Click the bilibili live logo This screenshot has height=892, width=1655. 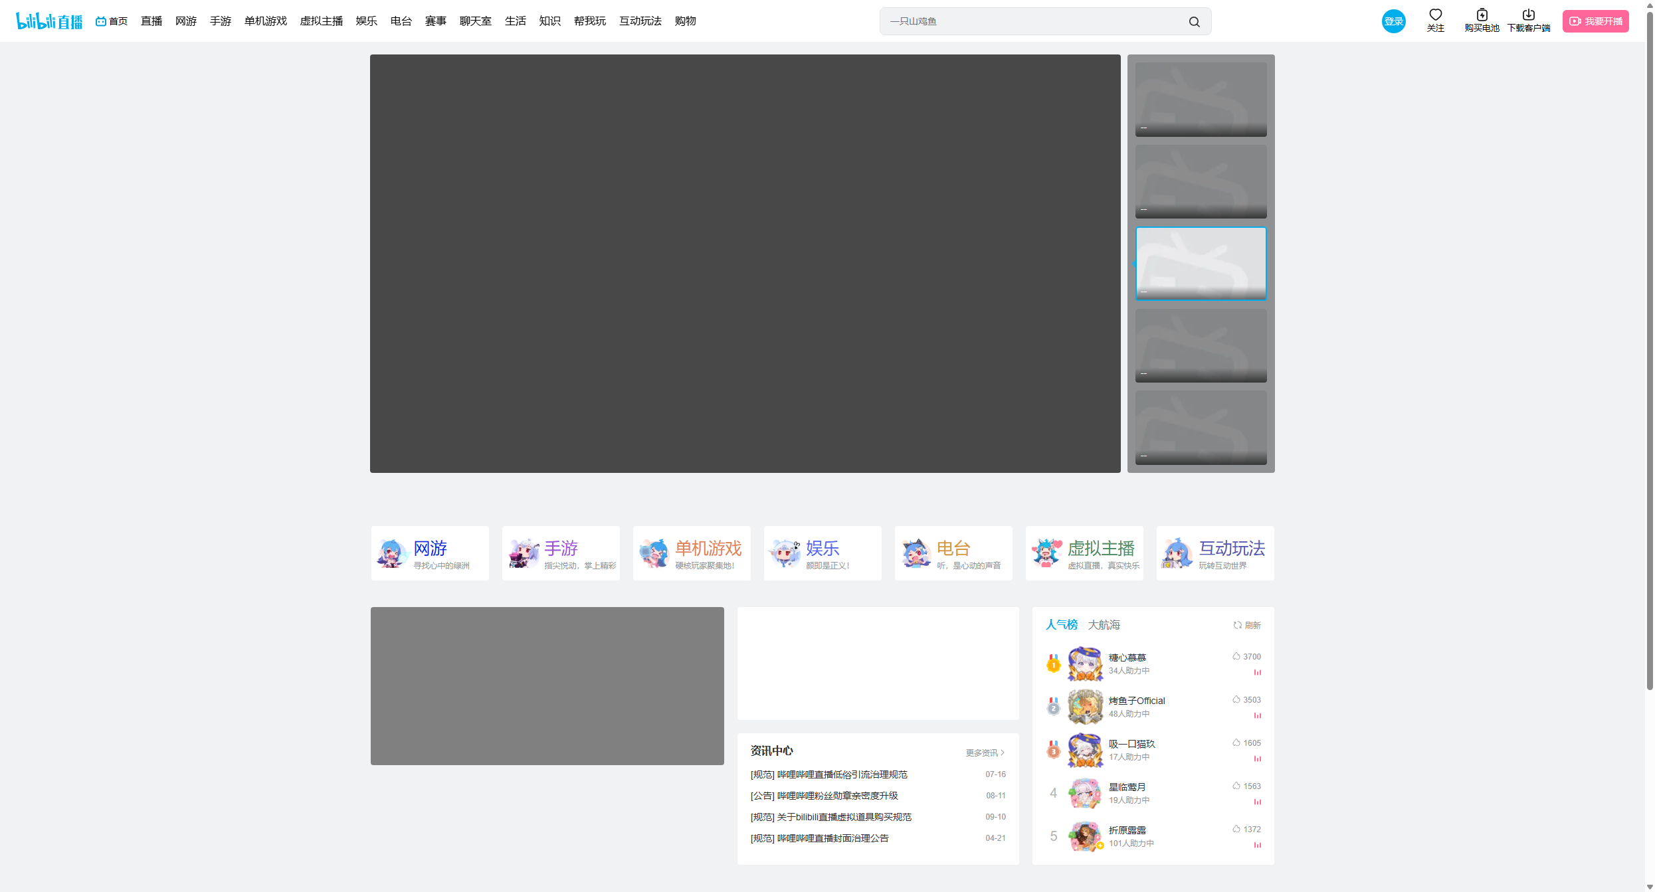[49, 21]
